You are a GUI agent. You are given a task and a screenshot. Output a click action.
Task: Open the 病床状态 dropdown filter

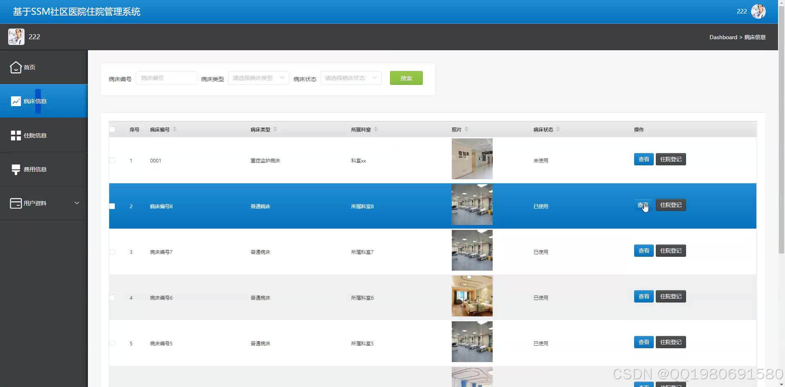coord(351,78)
